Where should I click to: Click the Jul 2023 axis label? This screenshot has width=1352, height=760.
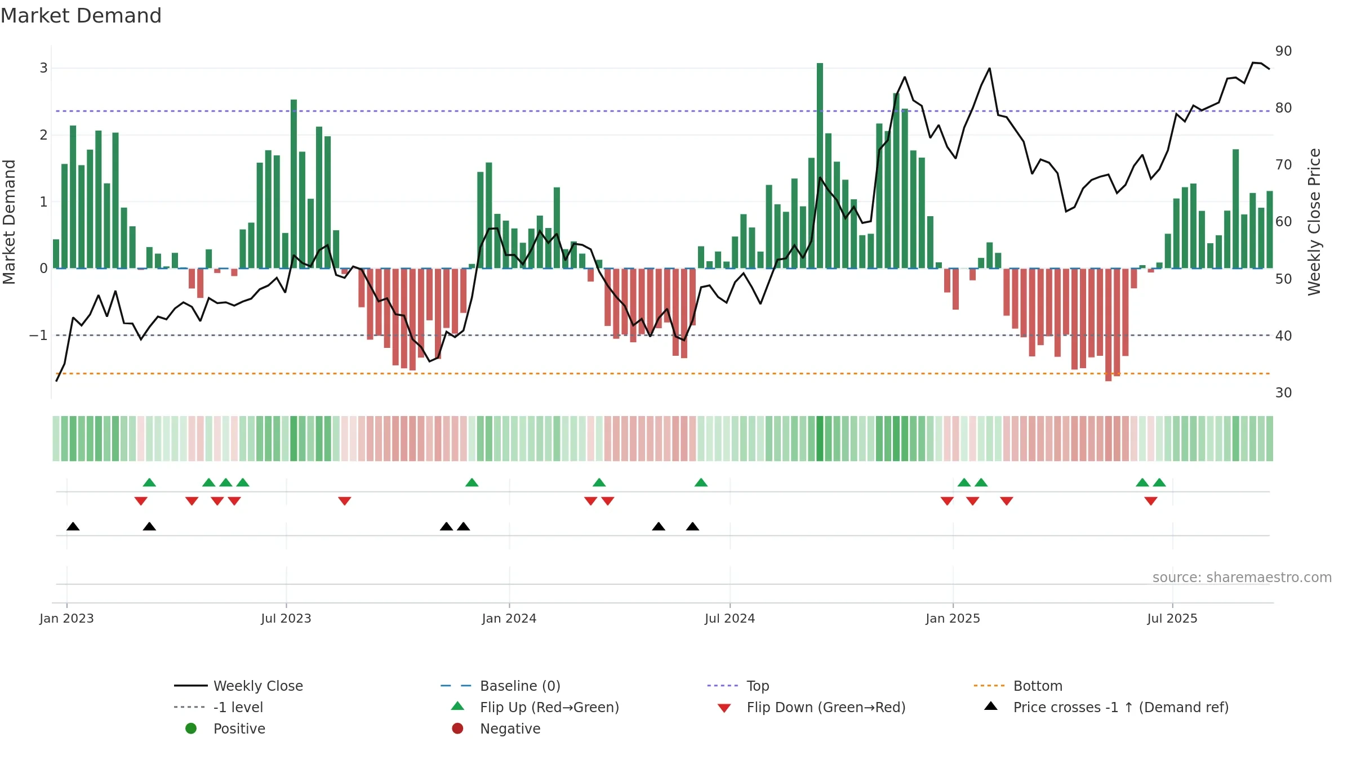[x=286, y=619]
